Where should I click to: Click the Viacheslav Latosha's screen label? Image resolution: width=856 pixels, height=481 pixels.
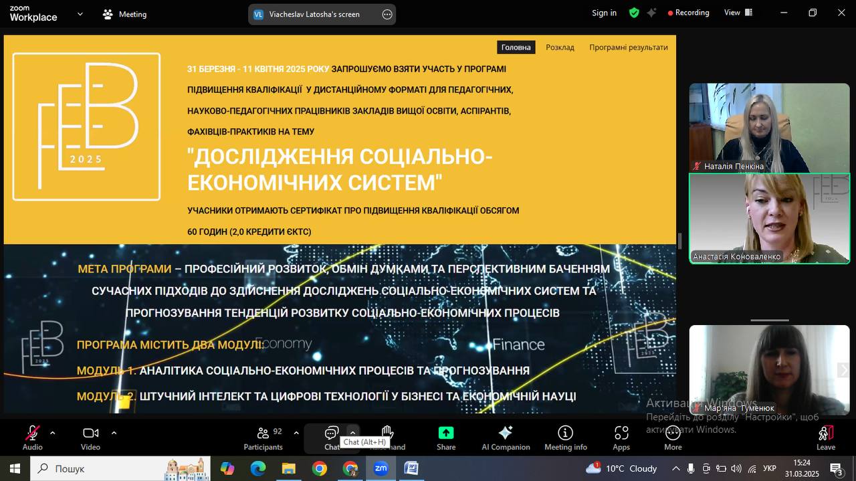tap(314, 14)
